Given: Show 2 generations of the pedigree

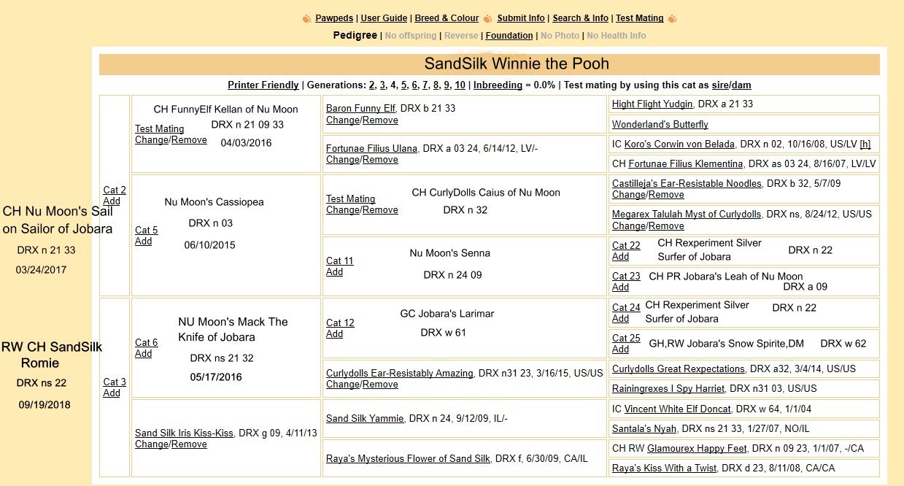Looking at the screenshot, I should coord(372,85).
